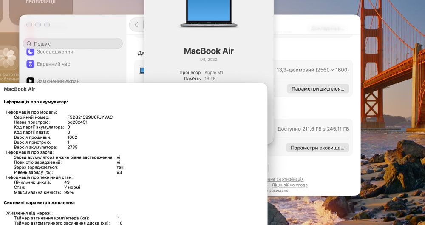Viewport: 425px width, 225px height.
Task: Click the Рівень заряду (%): label
Action: pyautogui.click(x=33, y=172)
